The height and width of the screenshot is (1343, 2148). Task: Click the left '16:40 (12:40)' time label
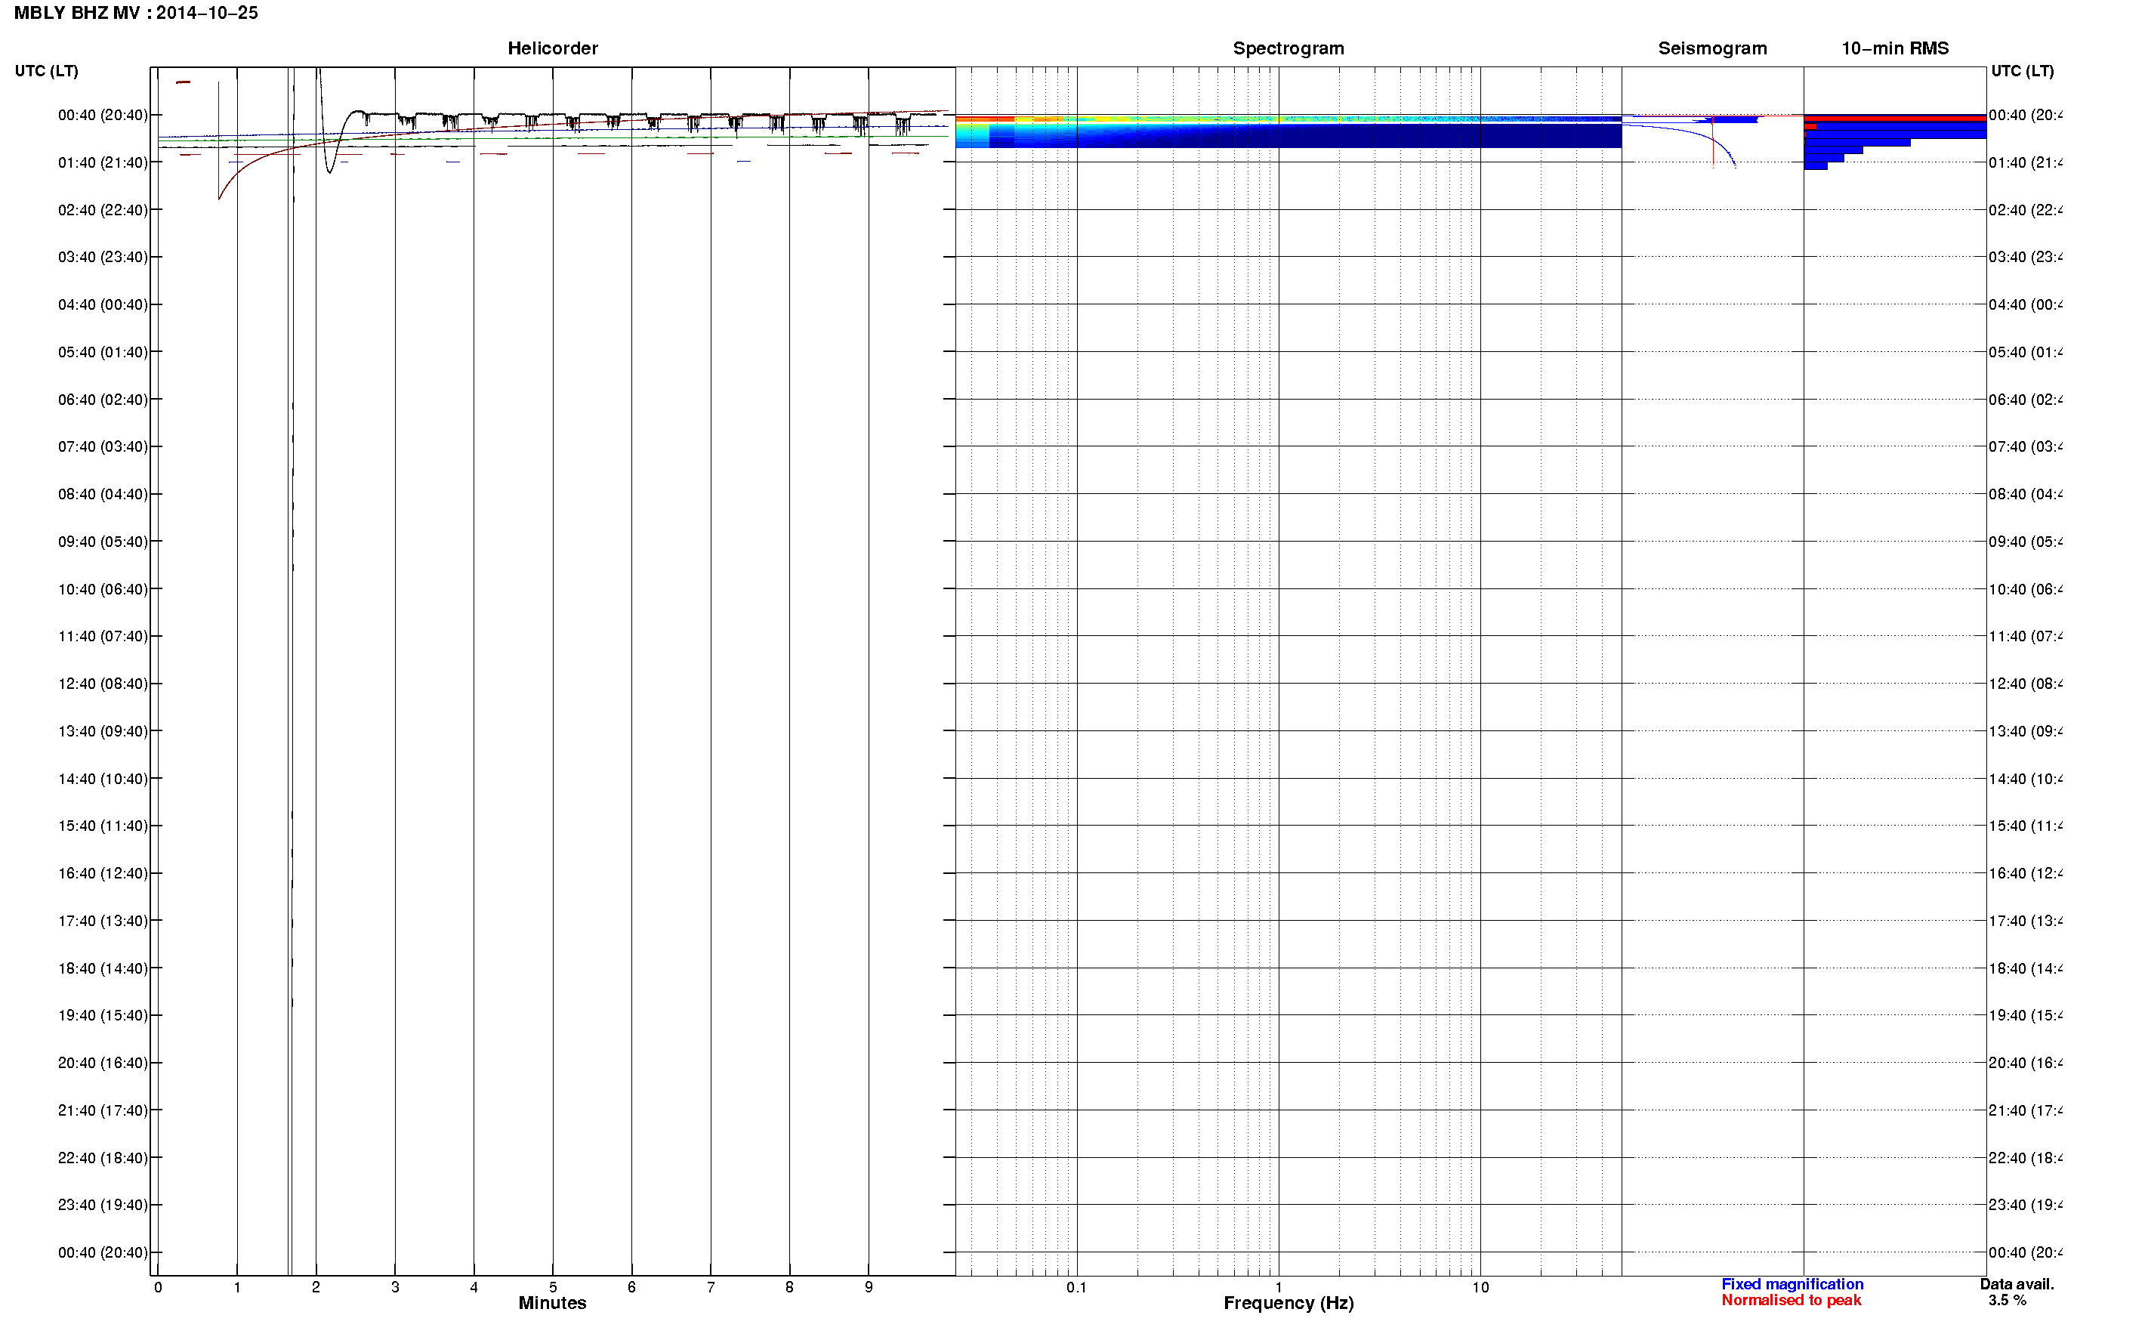(x=103, y=874)
